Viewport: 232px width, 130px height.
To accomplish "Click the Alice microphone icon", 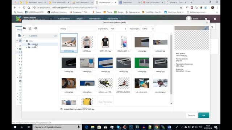I will (x=79, y=127).
